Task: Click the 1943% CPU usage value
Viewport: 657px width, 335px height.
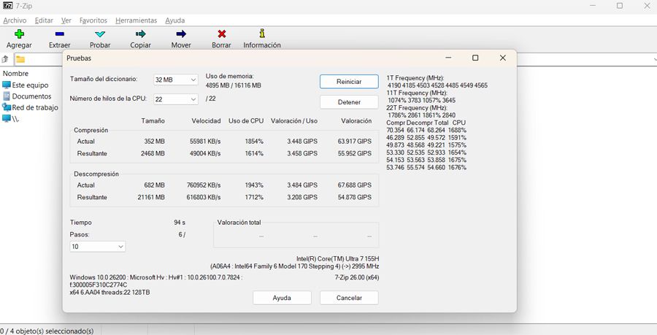Action: point(254,185)
